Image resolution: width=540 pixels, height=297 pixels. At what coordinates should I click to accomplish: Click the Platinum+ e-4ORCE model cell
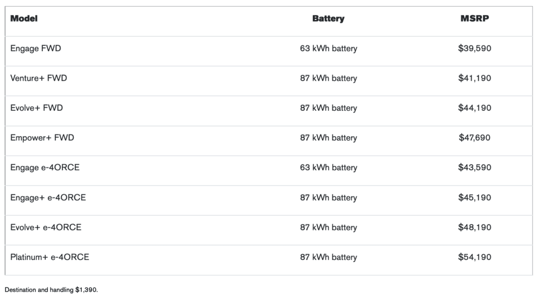(x=50, y=257)
